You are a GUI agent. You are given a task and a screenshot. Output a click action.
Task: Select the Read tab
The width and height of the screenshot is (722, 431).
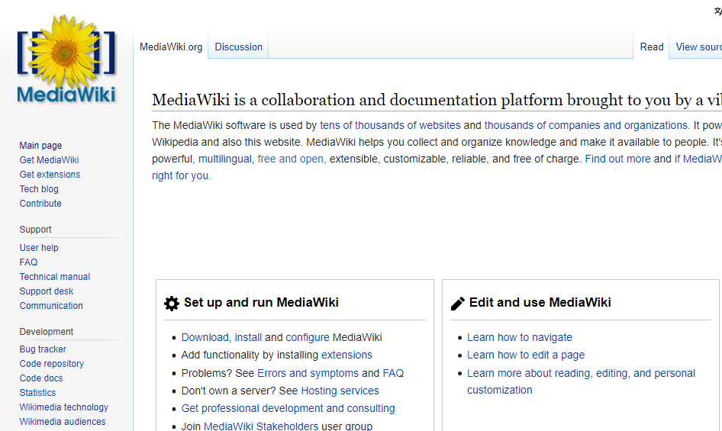(x=652, y=47)
